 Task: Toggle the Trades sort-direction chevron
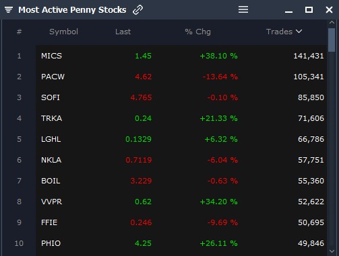[299, 32]
